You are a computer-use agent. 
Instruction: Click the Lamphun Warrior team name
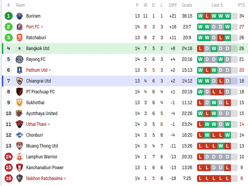42,157
